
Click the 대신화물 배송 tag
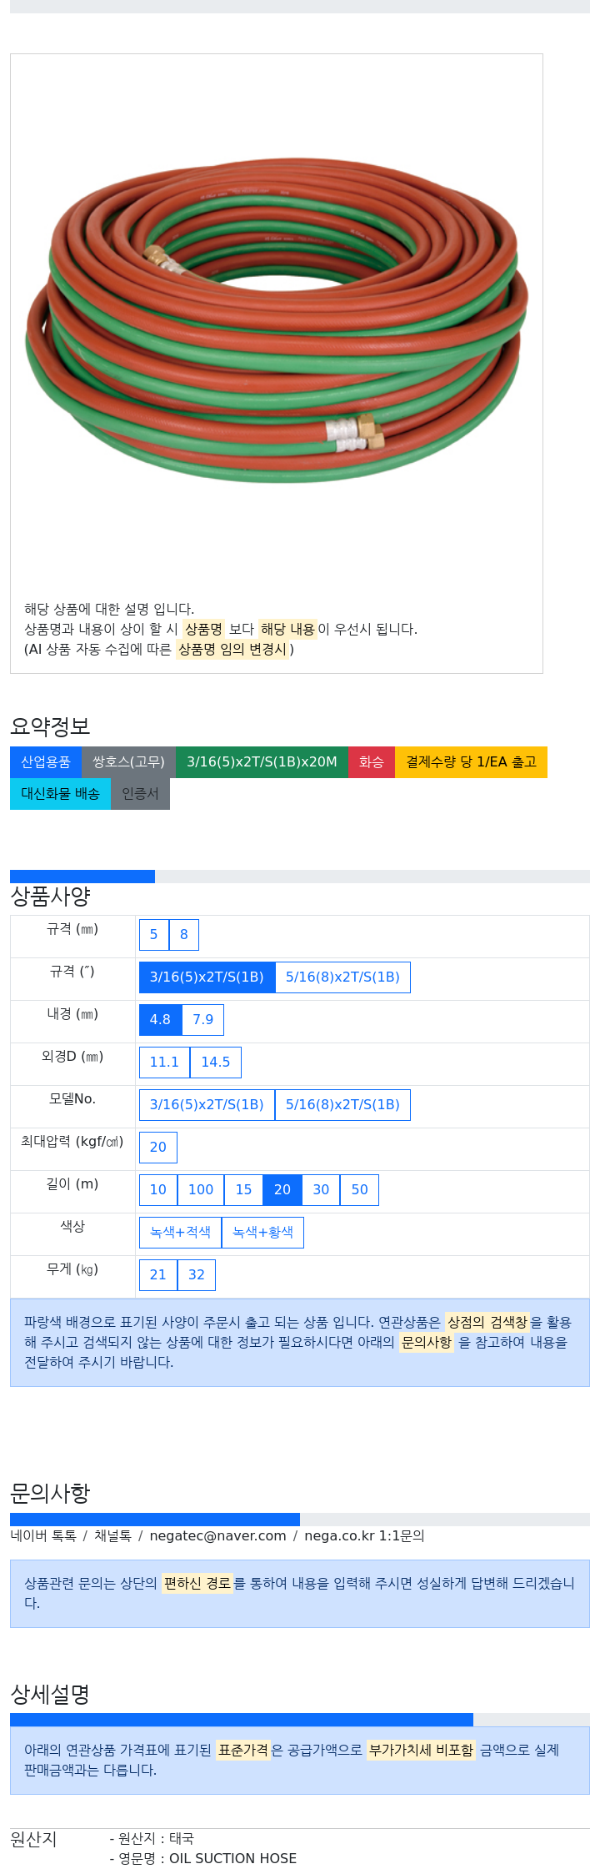60,794
